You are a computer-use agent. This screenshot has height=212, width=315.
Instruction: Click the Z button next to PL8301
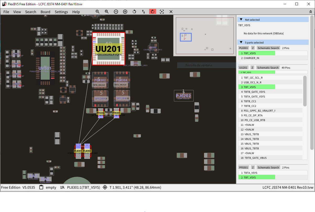(253, 48)
